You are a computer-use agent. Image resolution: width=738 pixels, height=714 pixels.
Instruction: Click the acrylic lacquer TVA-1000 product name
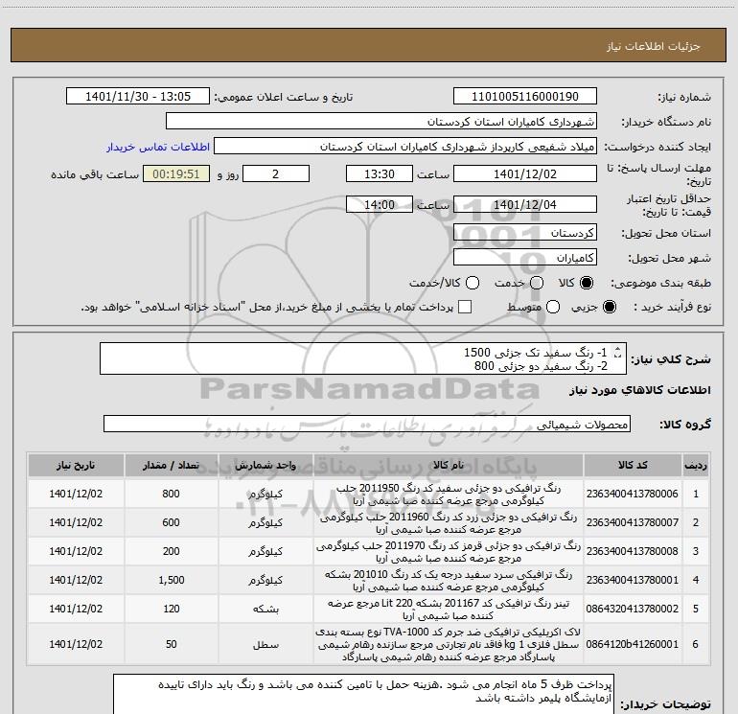tap(449, 644)
